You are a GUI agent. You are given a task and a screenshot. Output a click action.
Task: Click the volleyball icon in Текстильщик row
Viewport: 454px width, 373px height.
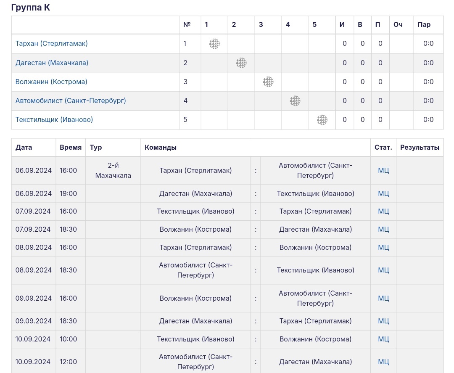[322, 119]
